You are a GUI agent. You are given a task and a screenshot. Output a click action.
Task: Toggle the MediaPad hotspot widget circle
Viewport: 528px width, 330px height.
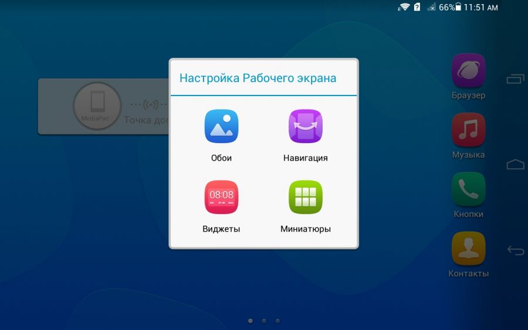[97, 106]
